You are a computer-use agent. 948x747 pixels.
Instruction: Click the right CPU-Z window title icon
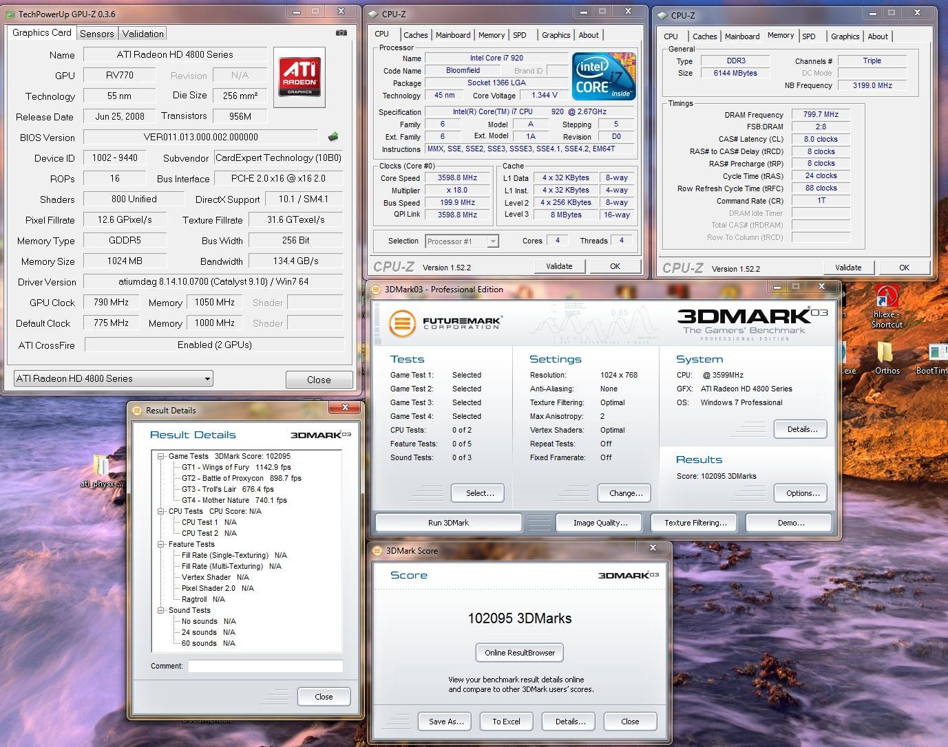click(x=662, y=15)
